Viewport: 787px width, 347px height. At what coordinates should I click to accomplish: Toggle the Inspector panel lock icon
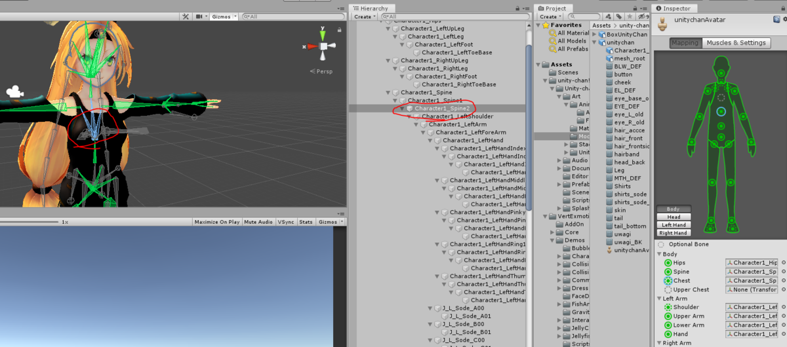point(783,9)
